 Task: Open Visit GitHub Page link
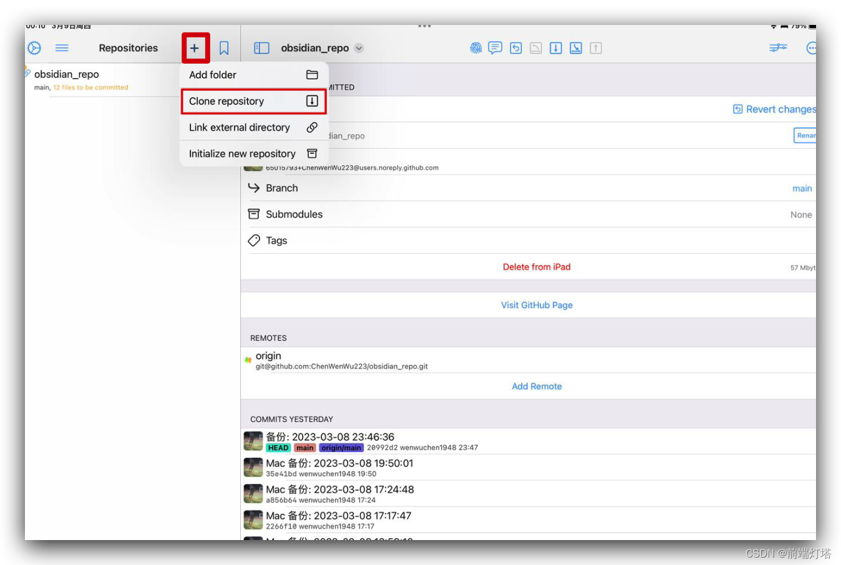click(537, 305)
